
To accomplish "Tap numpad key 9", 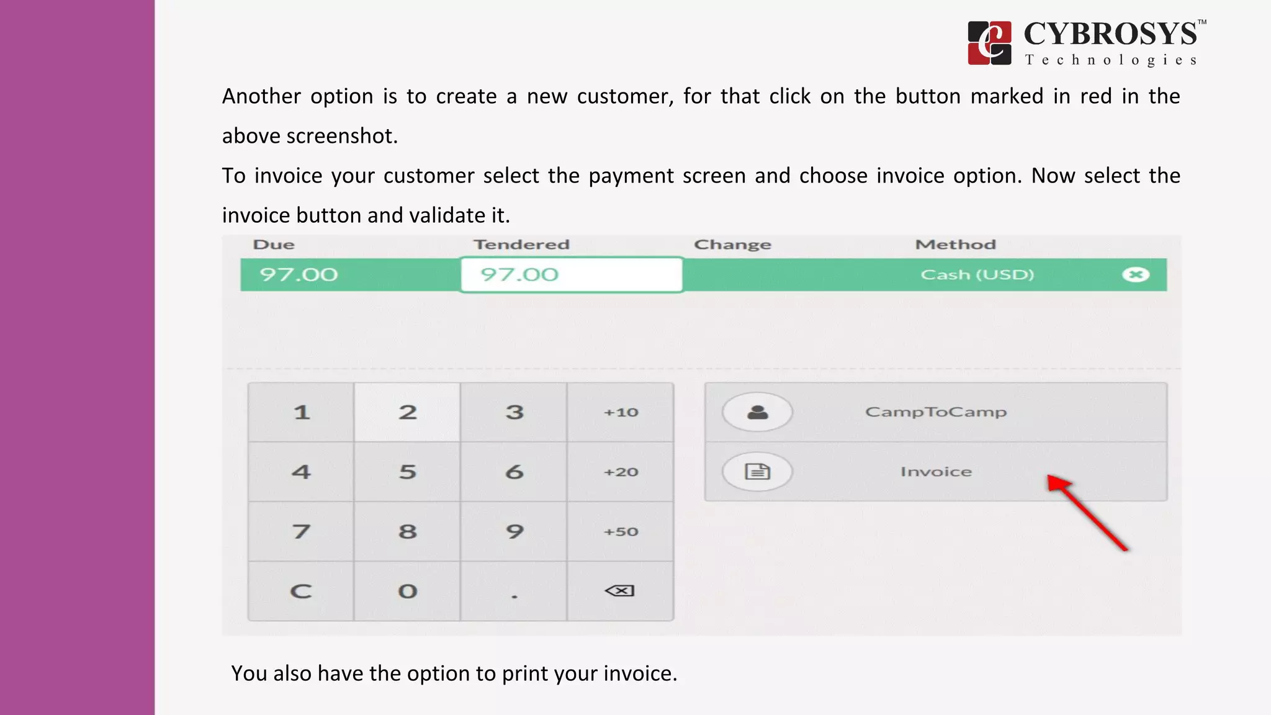I will (514, 531).
